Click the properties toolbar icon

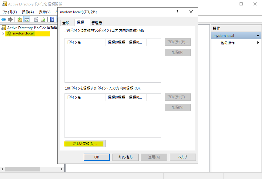pos(36,20)
